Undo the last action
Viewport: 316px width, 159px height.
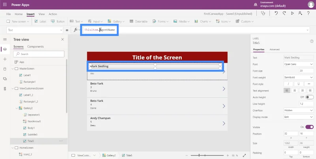click(276, 13)
